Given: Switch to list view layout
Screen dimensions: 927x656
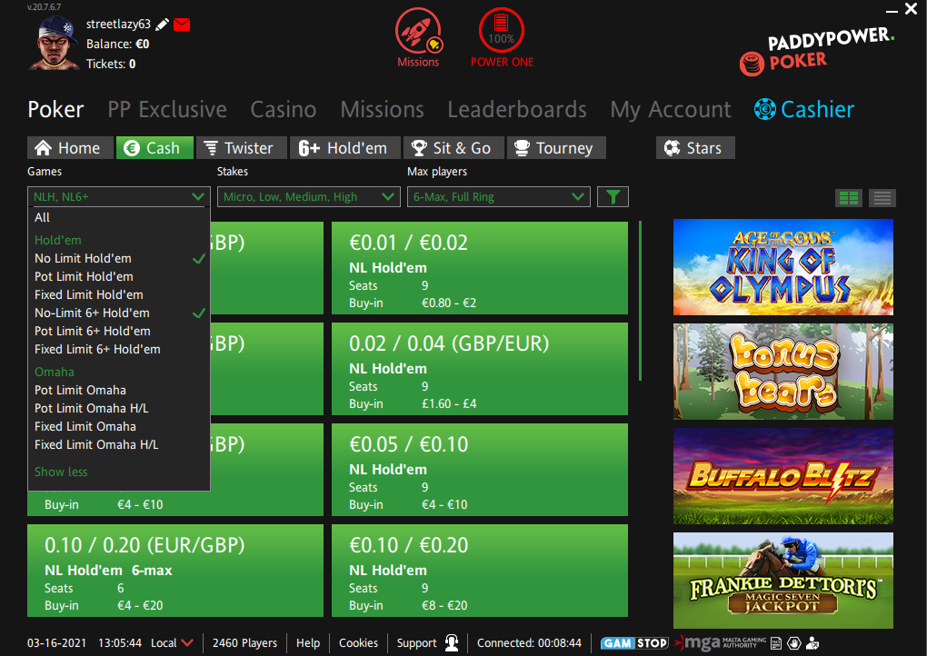Looking at the screenshot, I should [x=882, y=197].
